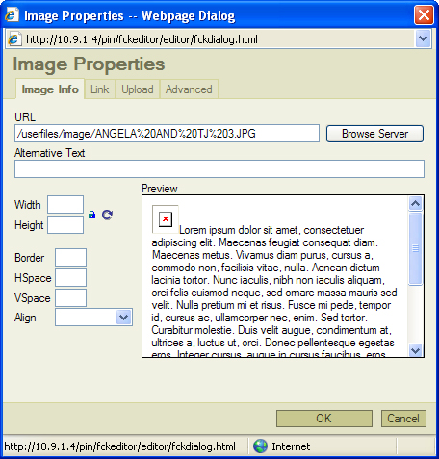Click the reset size refresh icon
This screenshot has height=459, width=439.
tap(107, 215)
